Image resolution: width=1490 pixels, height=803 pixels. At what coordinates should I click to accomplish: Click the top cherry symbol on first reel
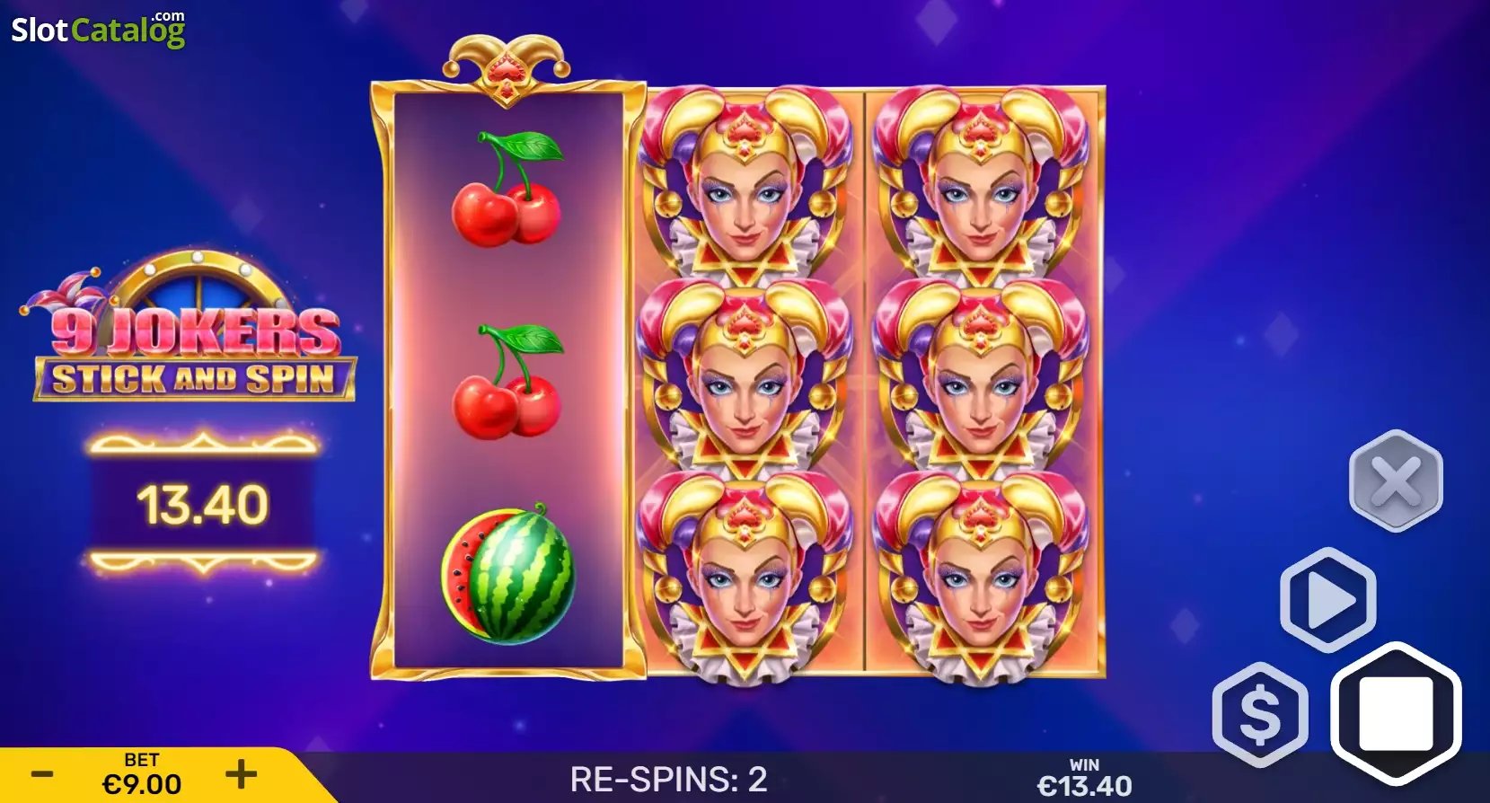click(507, 189)
